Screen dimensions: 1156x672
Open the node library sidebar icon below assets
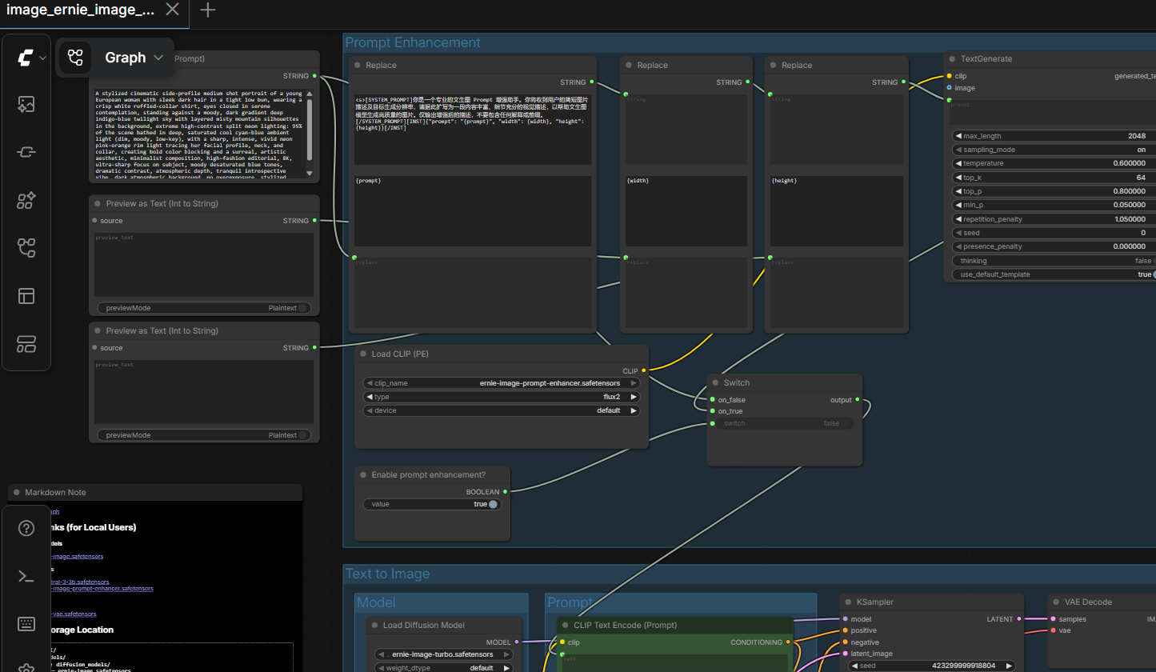[26, 152]
